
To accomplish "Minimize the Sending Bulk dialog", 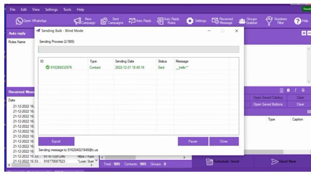I will [x=209, y=31].
